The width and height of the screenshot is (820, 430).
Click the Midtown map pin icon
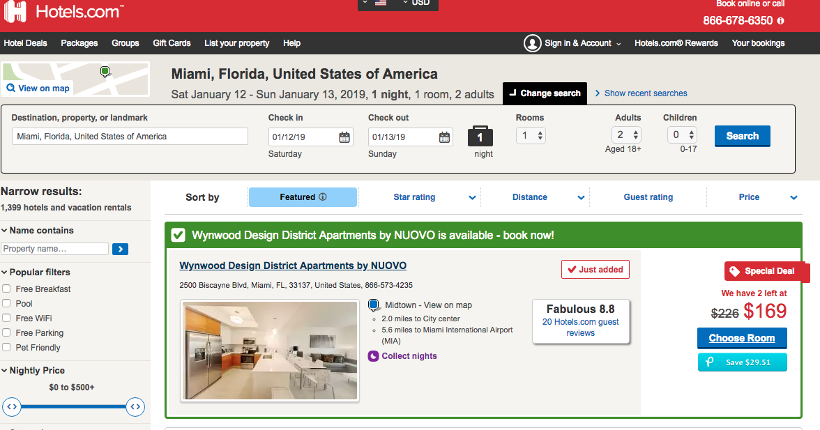point(373,305)
